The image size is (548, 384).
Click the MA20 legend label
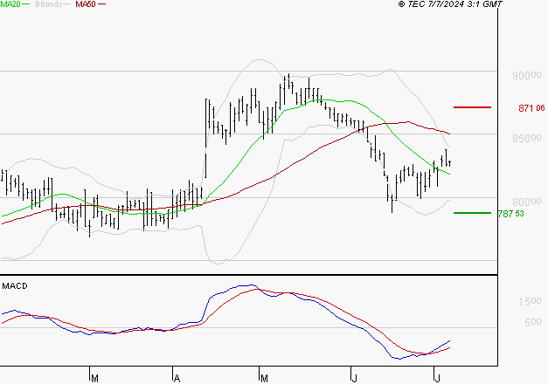(x=10, y=4)
